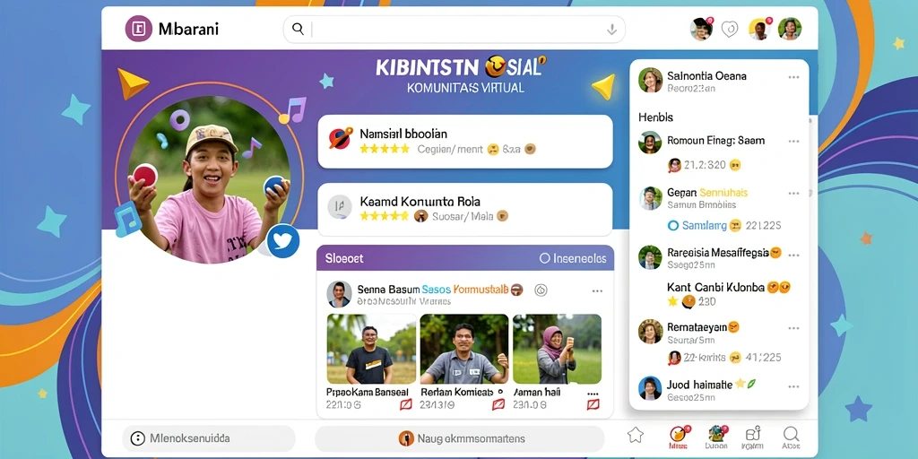
Task: Open the star icon in bottom bar
Action: pyautogui.click(x=636, y=435)
